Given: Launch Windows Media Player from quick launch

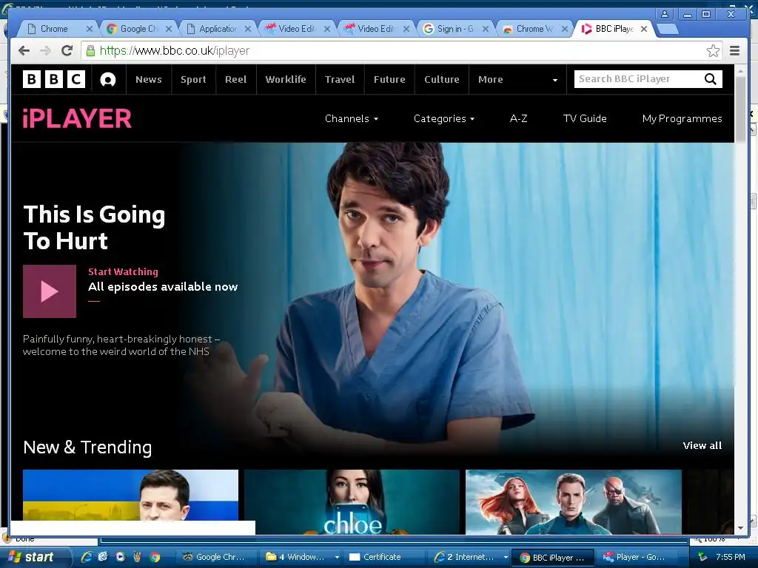Looking at the screenshot, I should 120,557.
